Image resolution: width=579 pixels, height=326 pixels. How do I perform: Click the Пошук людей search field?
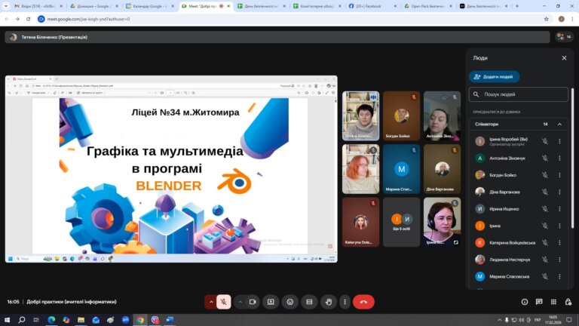tap(519, 94)
